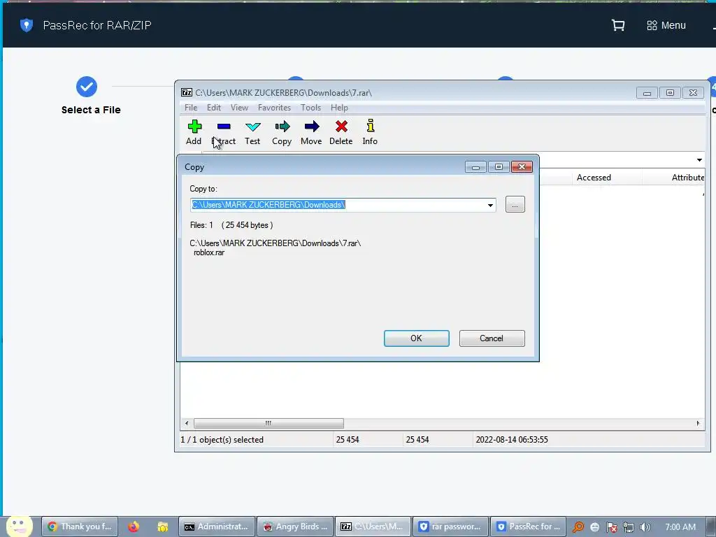Open the Help menu in 7-Zip
The image size is (716, 537).
[x=339, y=108]
